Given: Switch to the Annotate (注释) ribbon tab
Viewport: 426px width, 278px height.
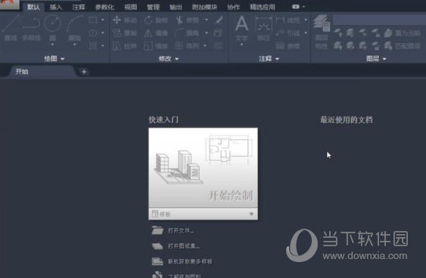Looking at the screenshot, I should click(79, 7).
